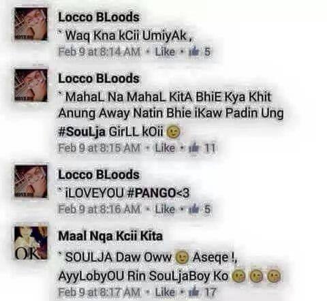The width and height of the screenshot is (327, 301).
Task: Open the Feb 9 at 8:17 AM timestamp
Action: [x=99, y=292]
